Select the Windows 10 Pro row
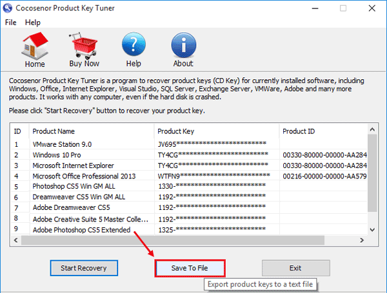387x293 pixels. pyautogui.click(x=189, y=155)
